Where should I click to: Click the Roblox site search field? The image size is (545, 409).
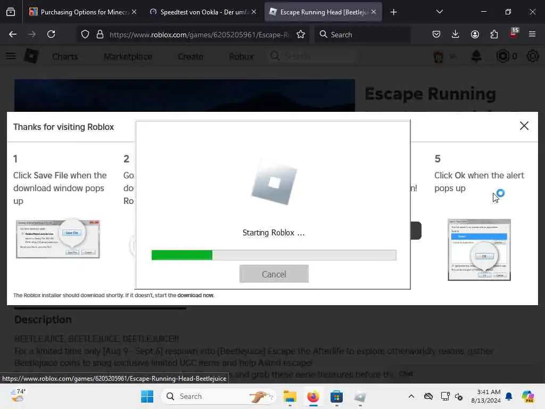(x=313, y=56)
